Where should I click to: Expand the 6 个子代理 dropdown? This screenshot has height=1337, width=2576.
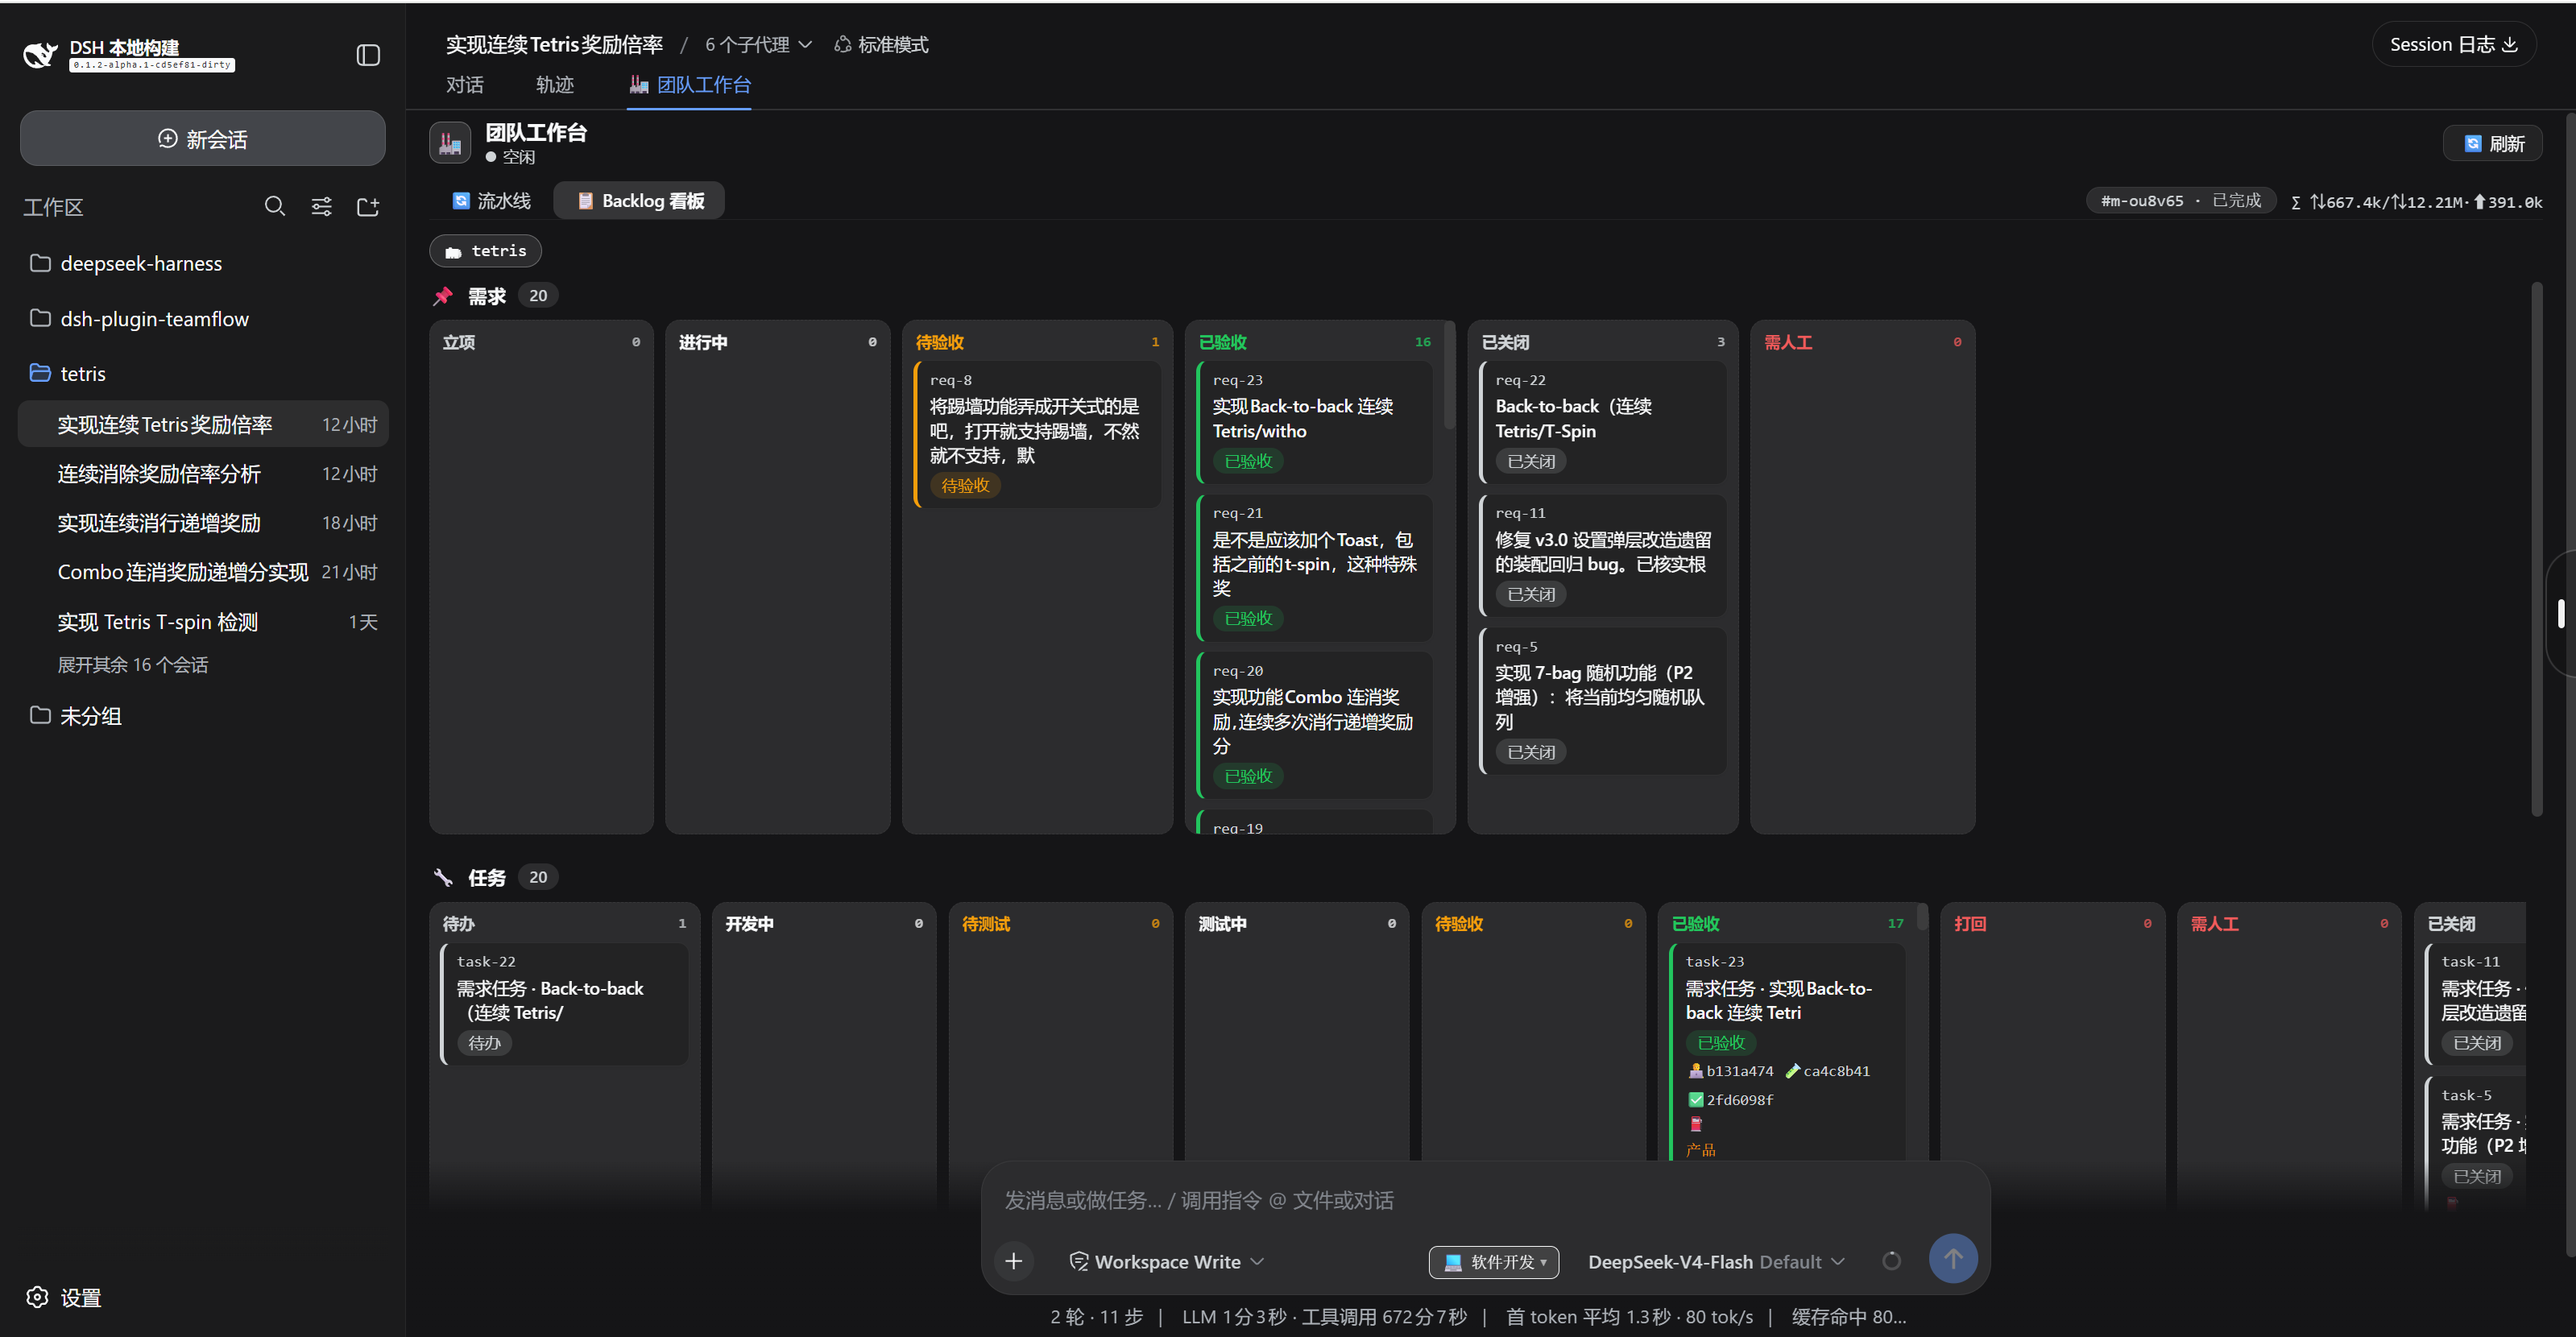(758, 45)
